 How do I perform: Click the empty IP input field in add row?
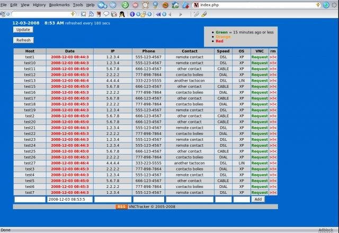pyautogui.click(x=113, y=199)
